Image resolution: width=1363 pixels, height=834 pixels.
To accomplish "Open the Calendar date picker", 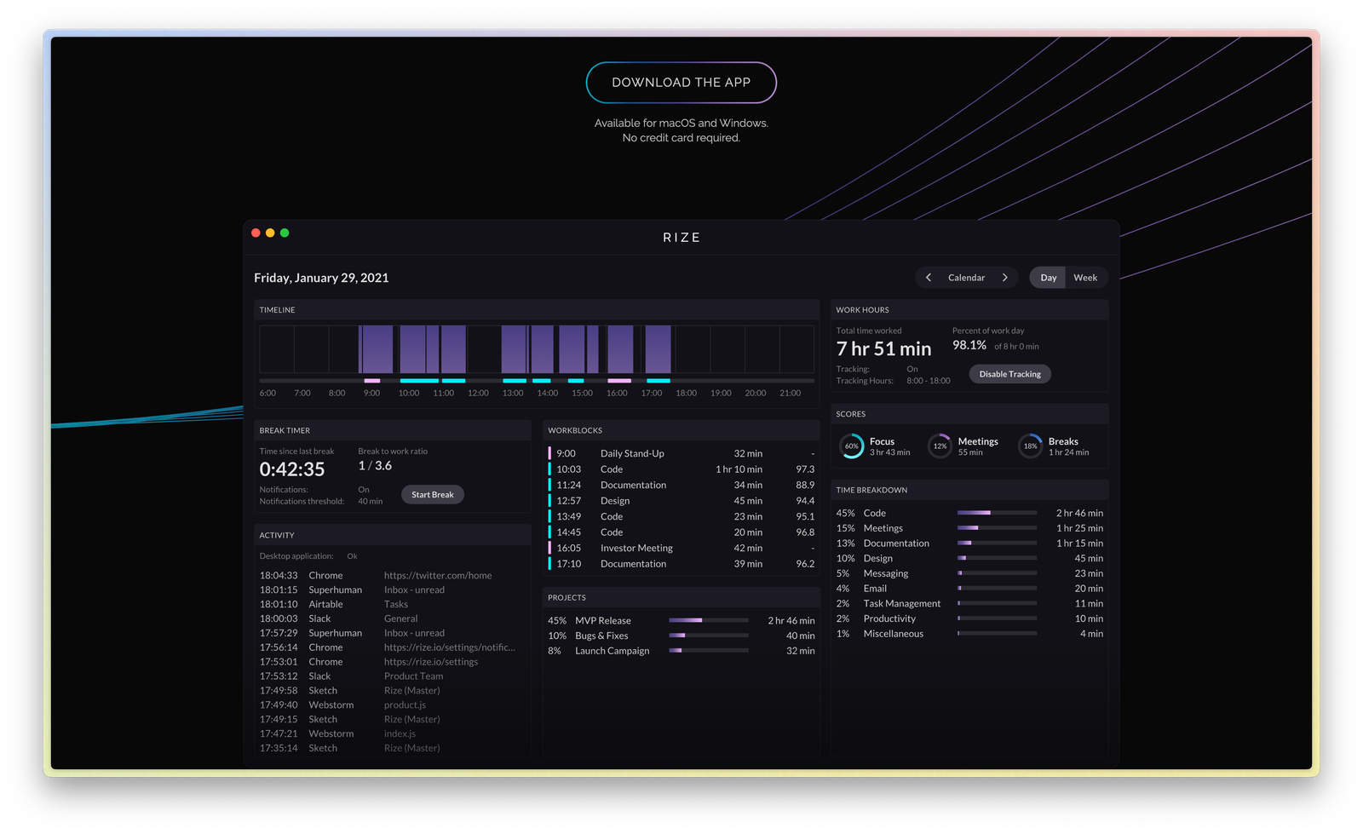I will coord(966,277).
